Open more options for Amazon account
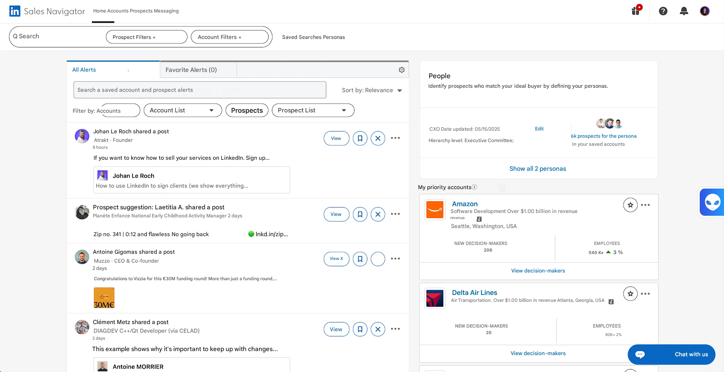 tap(645, 205)
